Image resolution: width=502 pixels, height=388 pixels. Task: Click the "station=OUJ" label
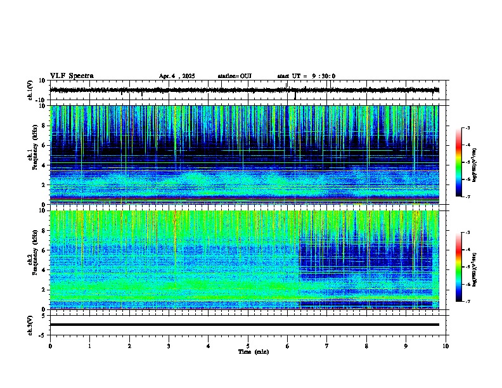235,76
